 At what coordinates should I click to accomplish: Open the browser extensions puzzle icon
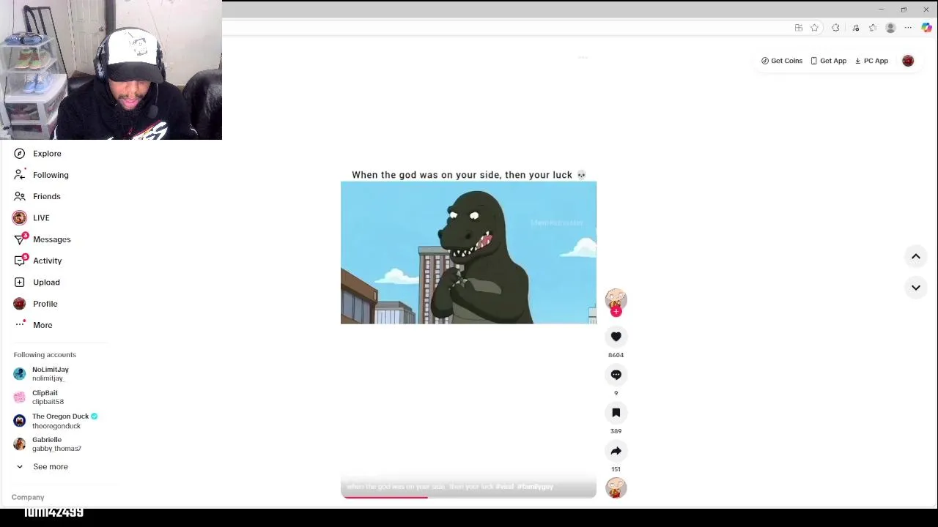click(835, 28)
